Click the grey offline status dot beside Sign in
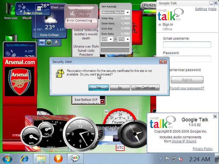This screenshot has height=164, width=219. (160, 25)
